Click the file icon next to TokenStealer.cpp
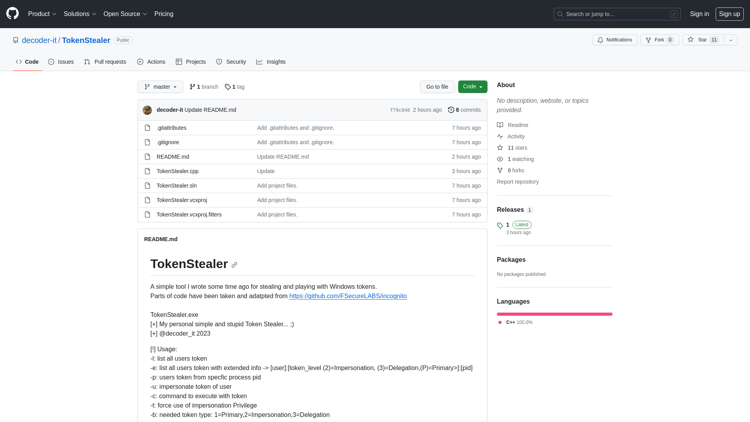The image size is (750, 422). coord(147,171)
